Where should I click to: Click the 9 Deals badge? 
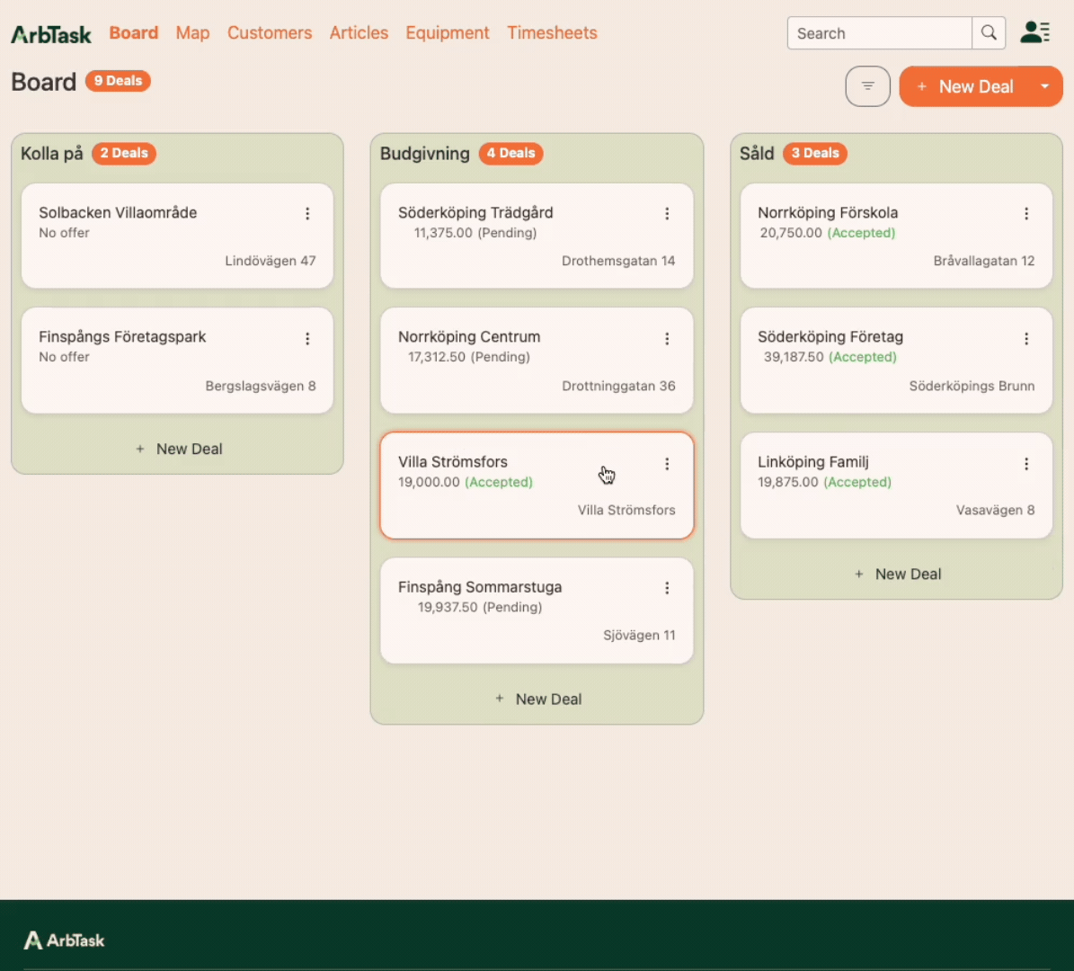click(118, 81)
